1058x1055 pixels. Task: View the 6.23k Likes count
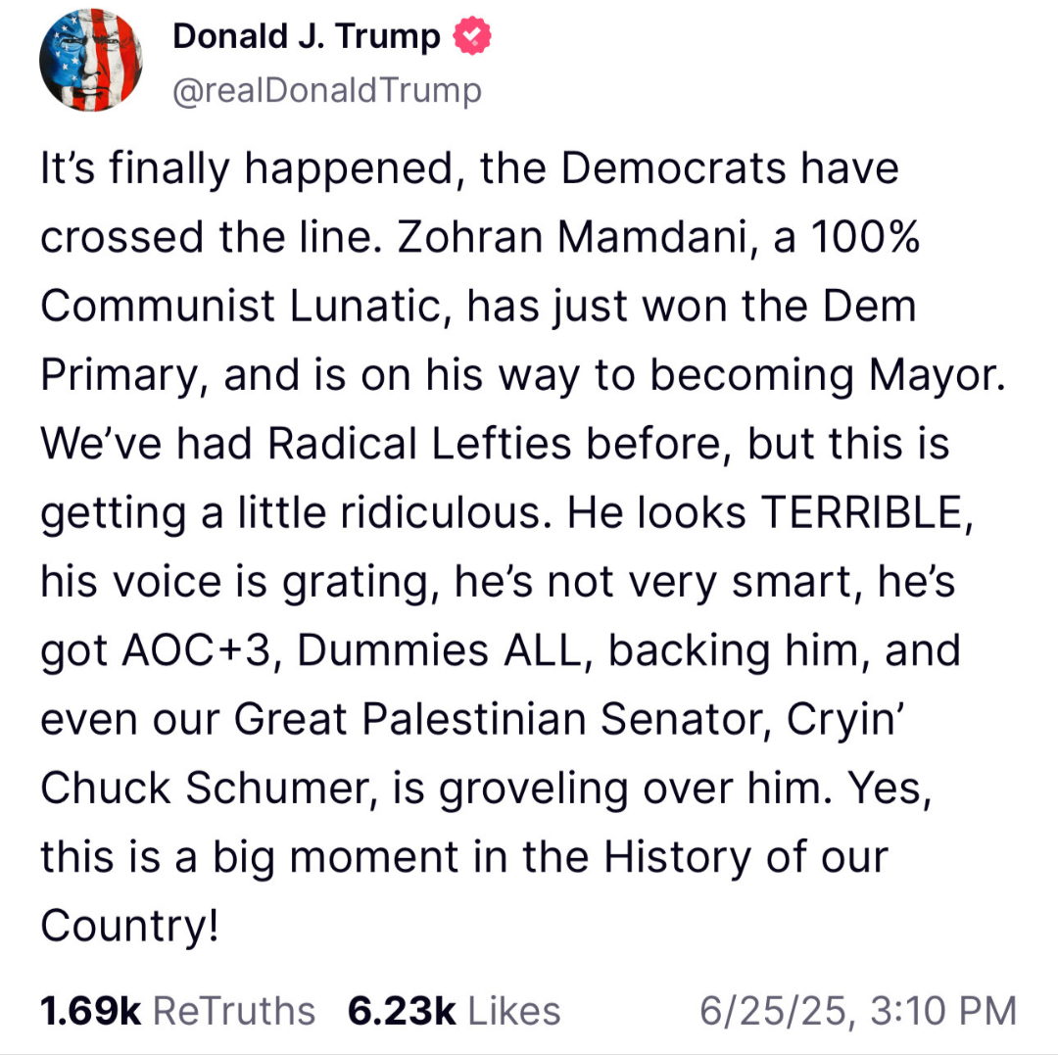(x=402, y=1011)
